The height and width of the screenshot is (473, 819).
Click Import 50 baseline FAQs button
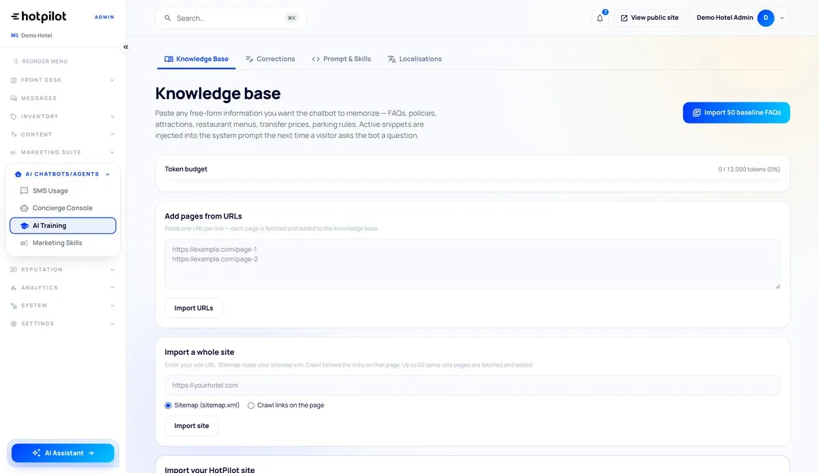tap(736, 113)
